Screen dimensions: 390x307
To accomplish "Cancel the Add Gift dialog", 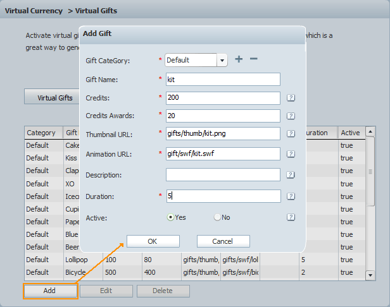I will (223, 241).
